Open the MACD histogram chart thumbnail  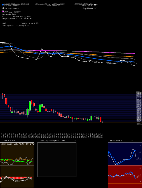tap(17, 177)
